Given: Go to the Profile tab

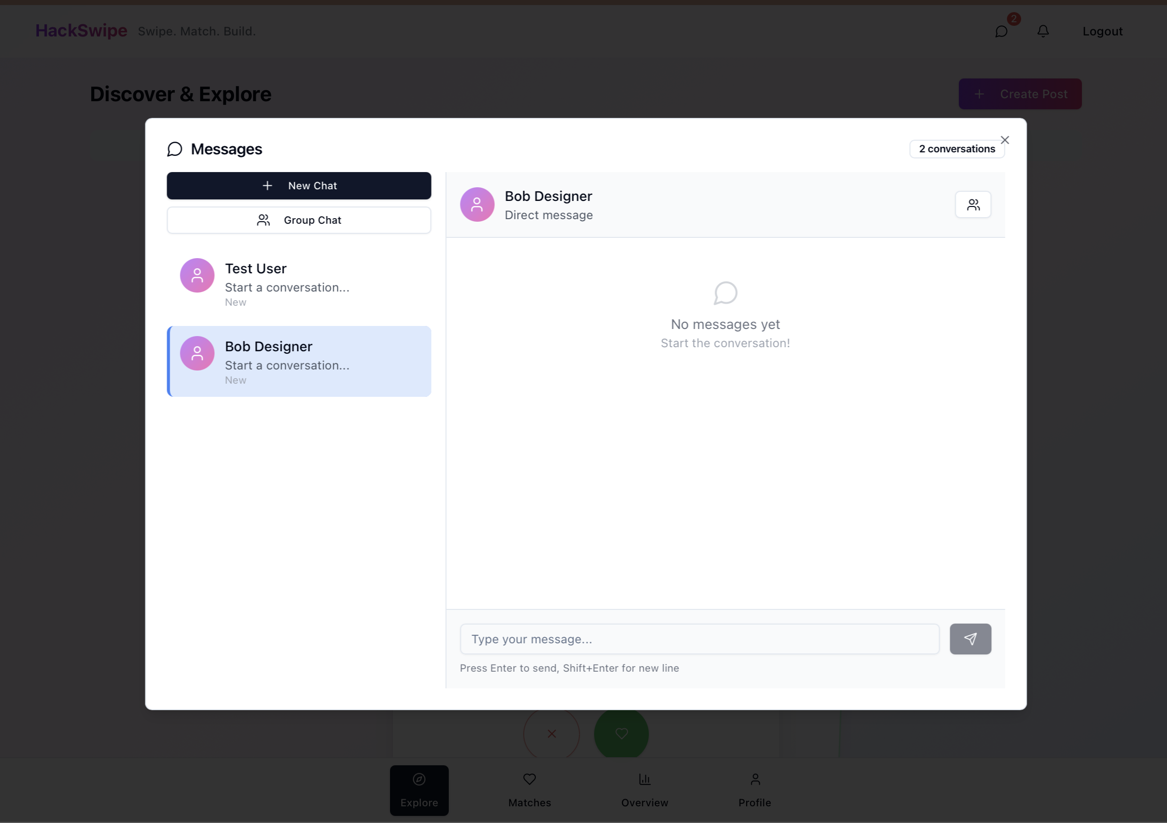Looking at the screenshot, I should click(x=754, y=790).
